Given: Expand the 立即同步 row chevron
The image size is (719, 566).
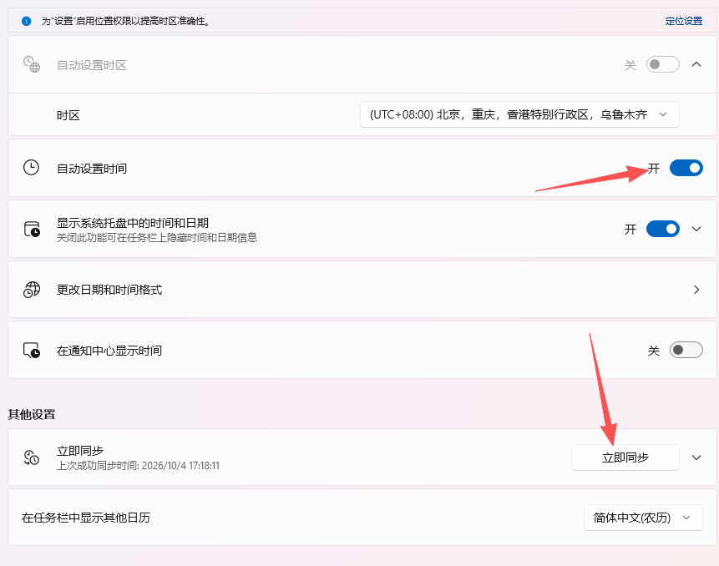Looking at the screenshot, I should (x=696, y=457).
